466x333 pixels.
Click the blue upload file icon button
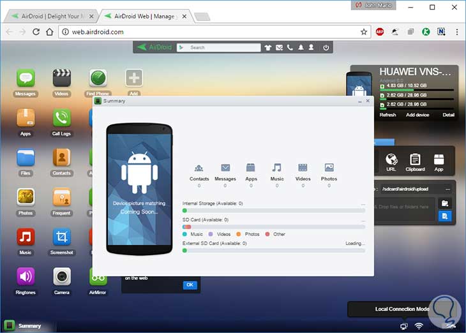tap(445, 216)
